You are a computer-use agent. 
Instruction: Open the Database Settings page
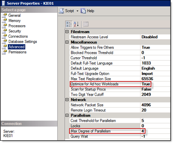pyautogui.click(x=22, y=41)
